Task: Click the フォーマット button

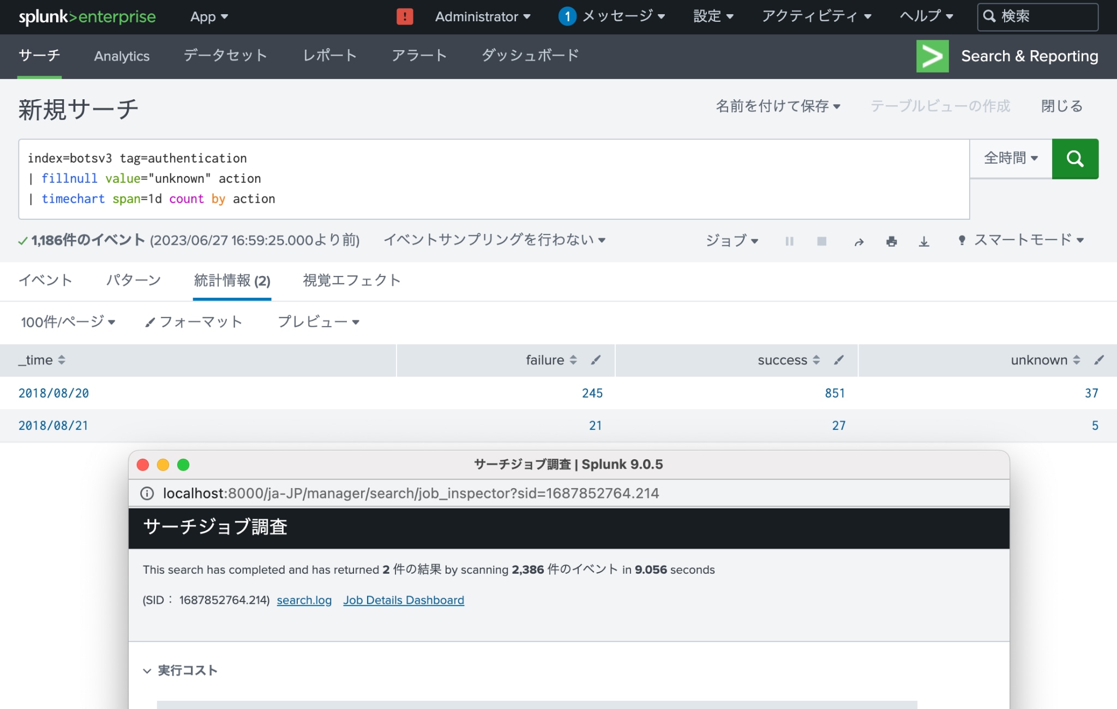Action: tap(193, 322)
